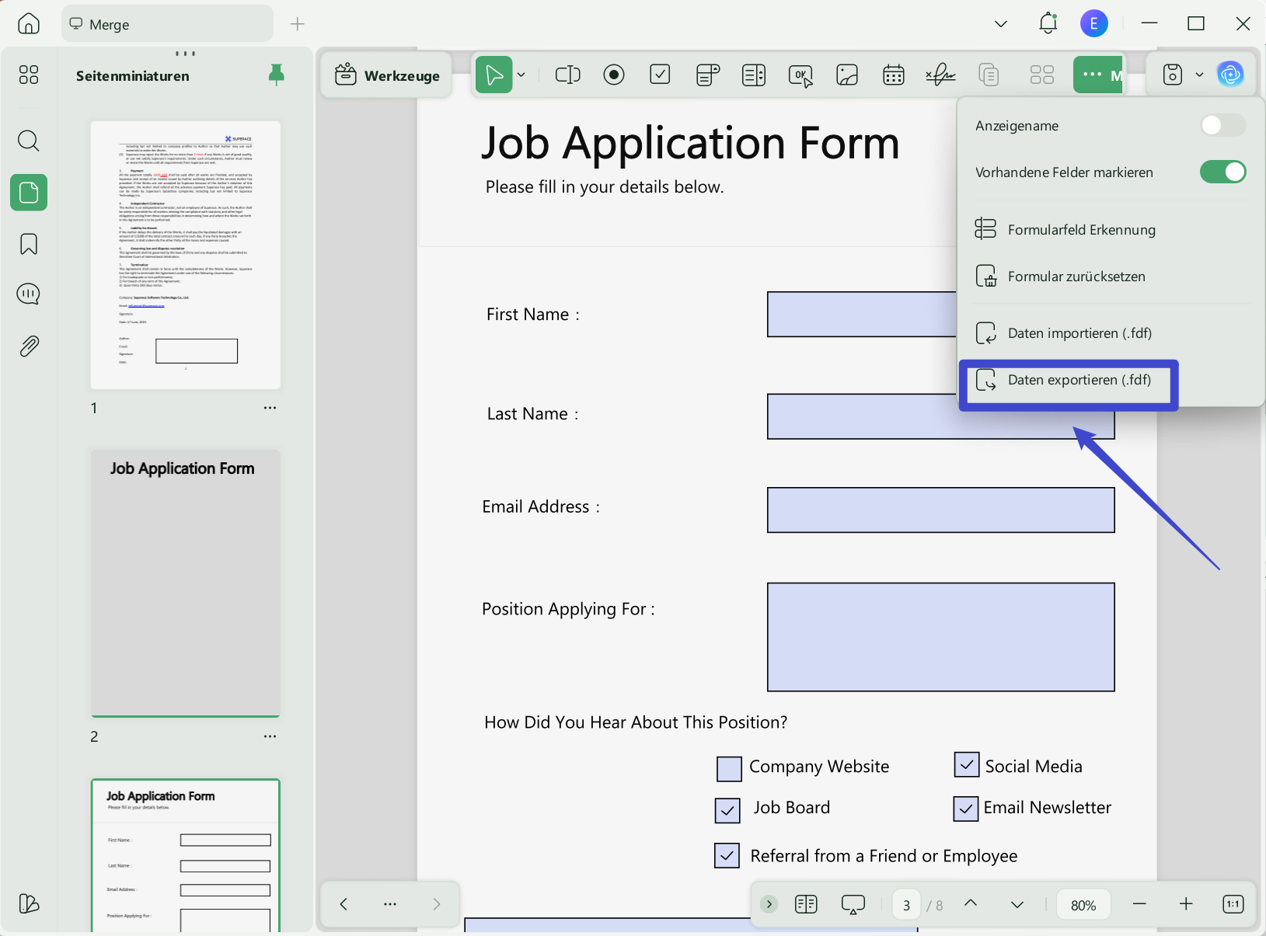The width and height of the screenshot is (1266, 936).
Task: Navigate forward with right arrow
Action: [437, 904]
